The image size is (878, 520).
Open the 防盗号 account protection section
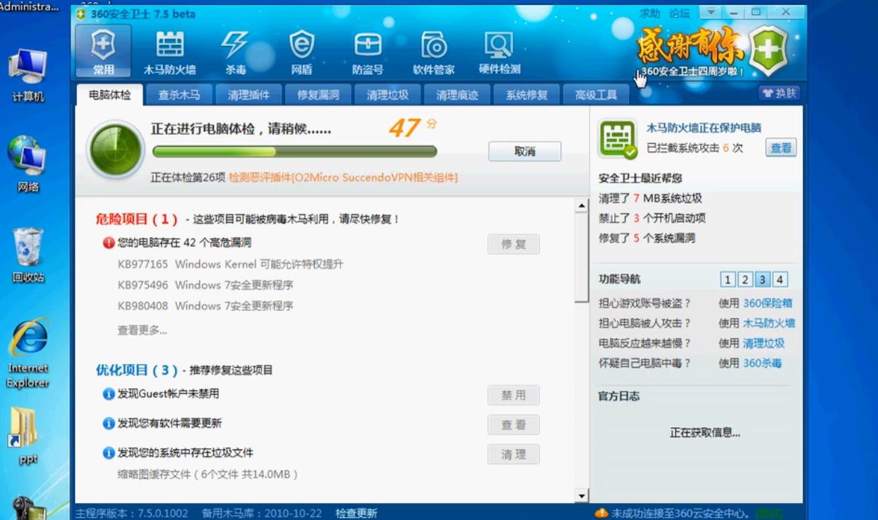368,51
